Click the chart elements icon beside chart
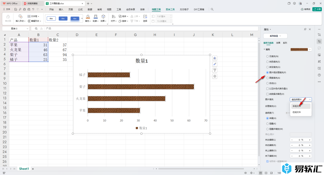This screenshot has height=175, width=324. tap(215, 58)
